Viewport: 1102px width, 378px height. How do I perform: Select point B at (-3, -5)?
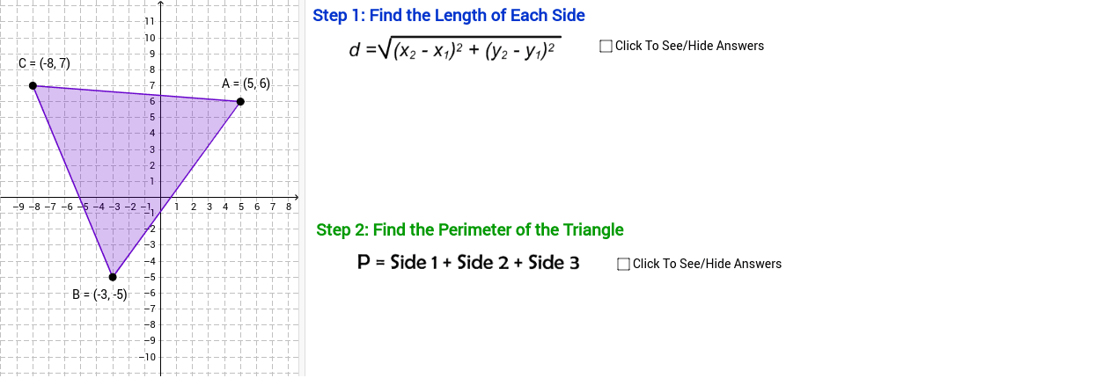[x=113, y=277]
